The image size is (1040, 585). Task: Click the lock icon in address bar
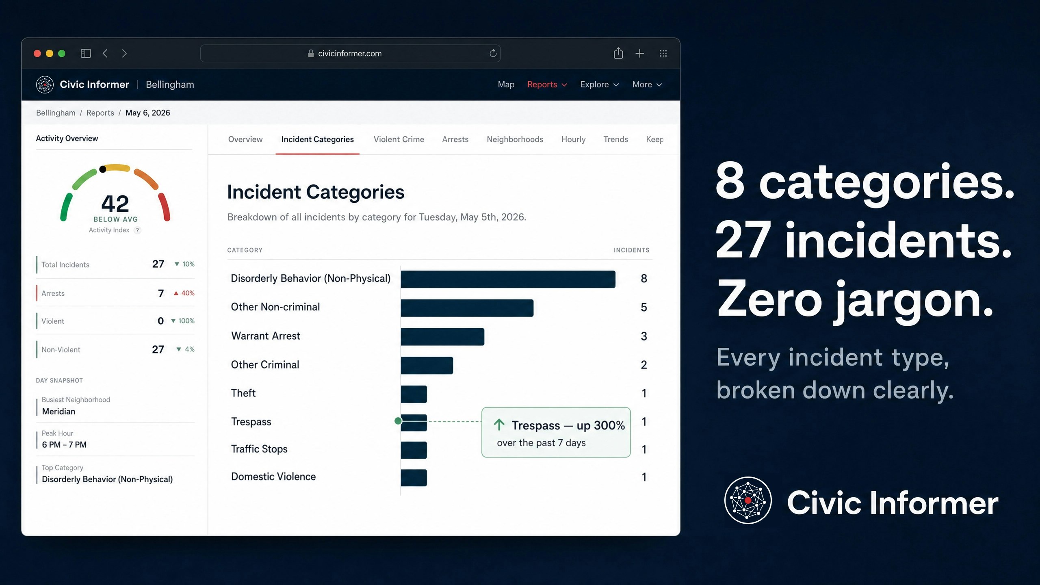311,53
